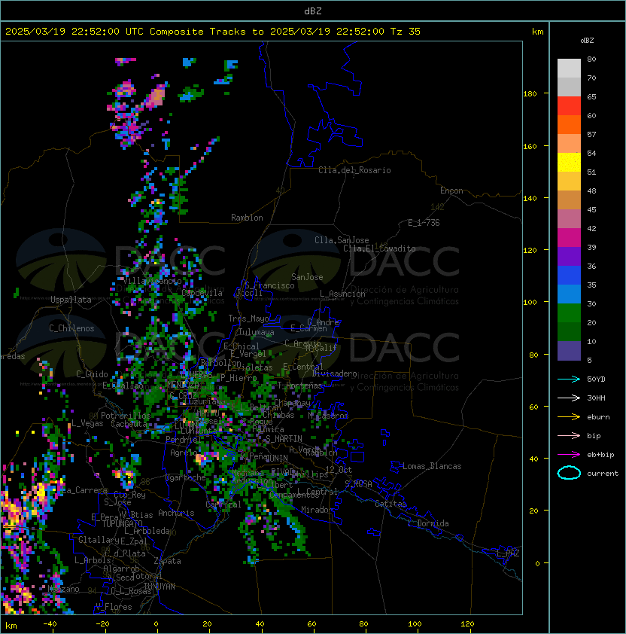Click the pink bip arrow in legend
The height and width of the screenshot is (634, 626).
pos(569,436)
